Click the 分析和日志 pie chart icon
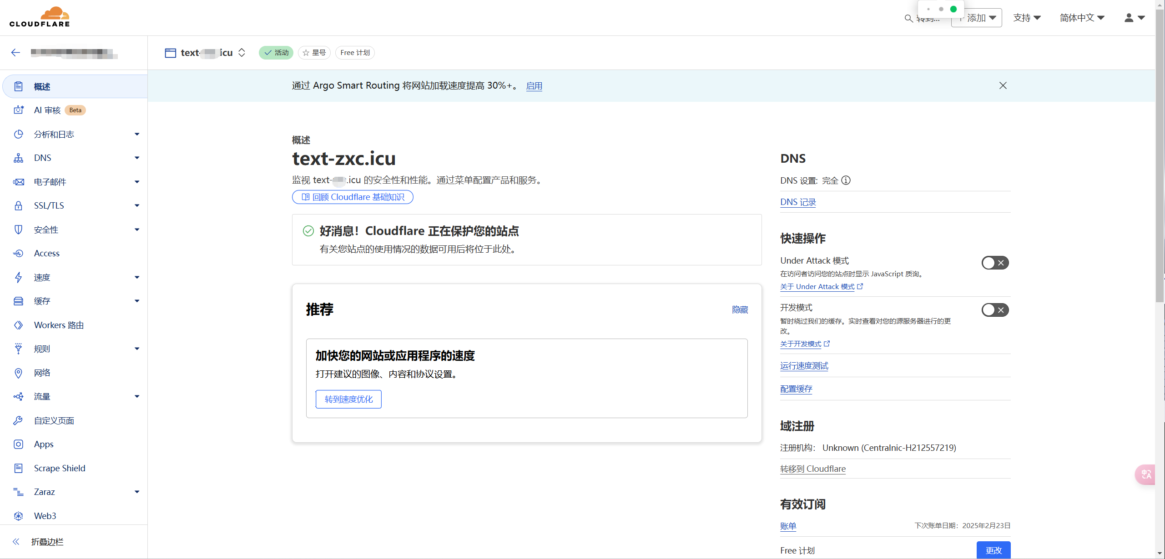The width and height of the screenshot is (1165, 559). tap(18, 134)
